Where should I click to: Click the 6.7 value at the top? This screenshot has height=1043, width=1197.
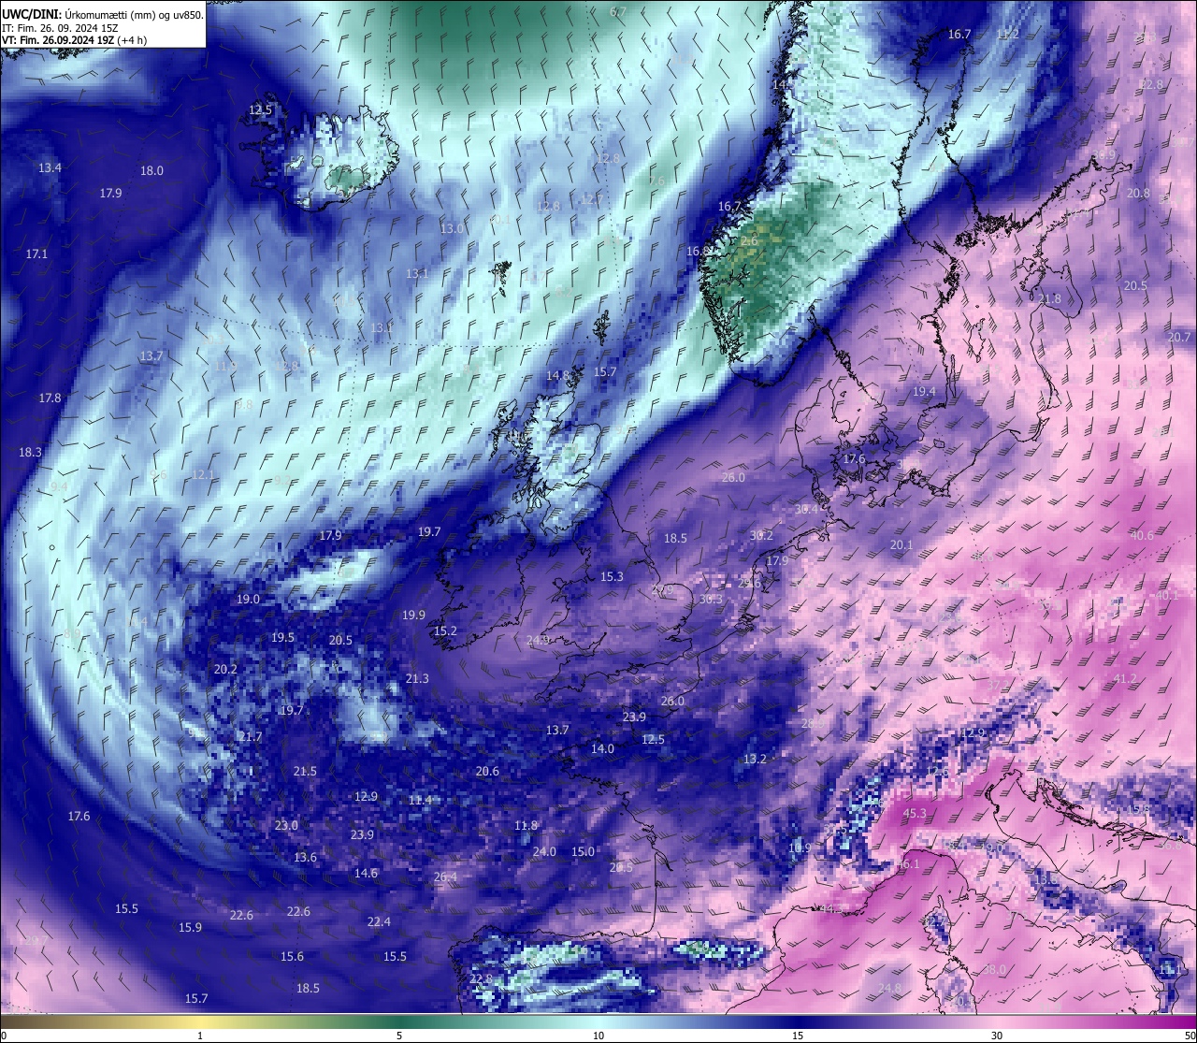(x=618, y=12)
